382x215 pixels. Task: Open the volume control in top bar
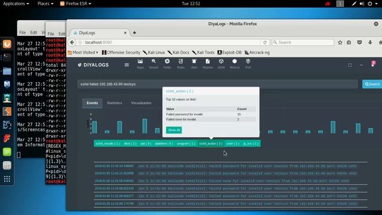362,4
